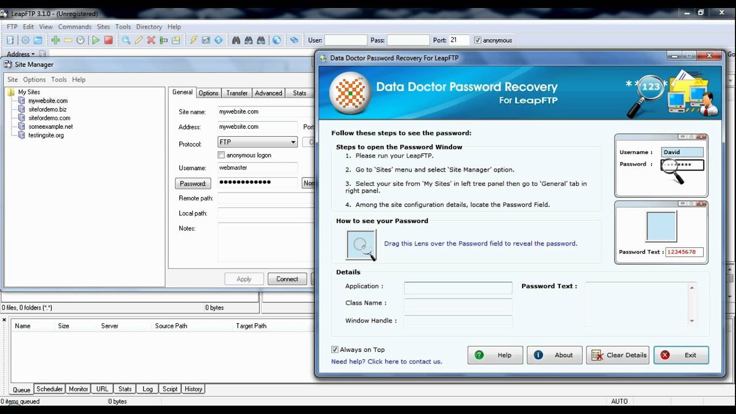Uncheck the Always on Top checkbox
The image size is (736, 414).
[x=335, y=350]
